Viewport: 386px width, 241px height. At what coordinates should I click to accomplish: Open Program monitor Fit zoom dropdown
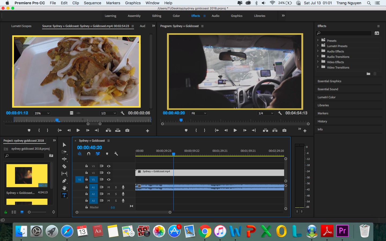(x=199, y=113)
